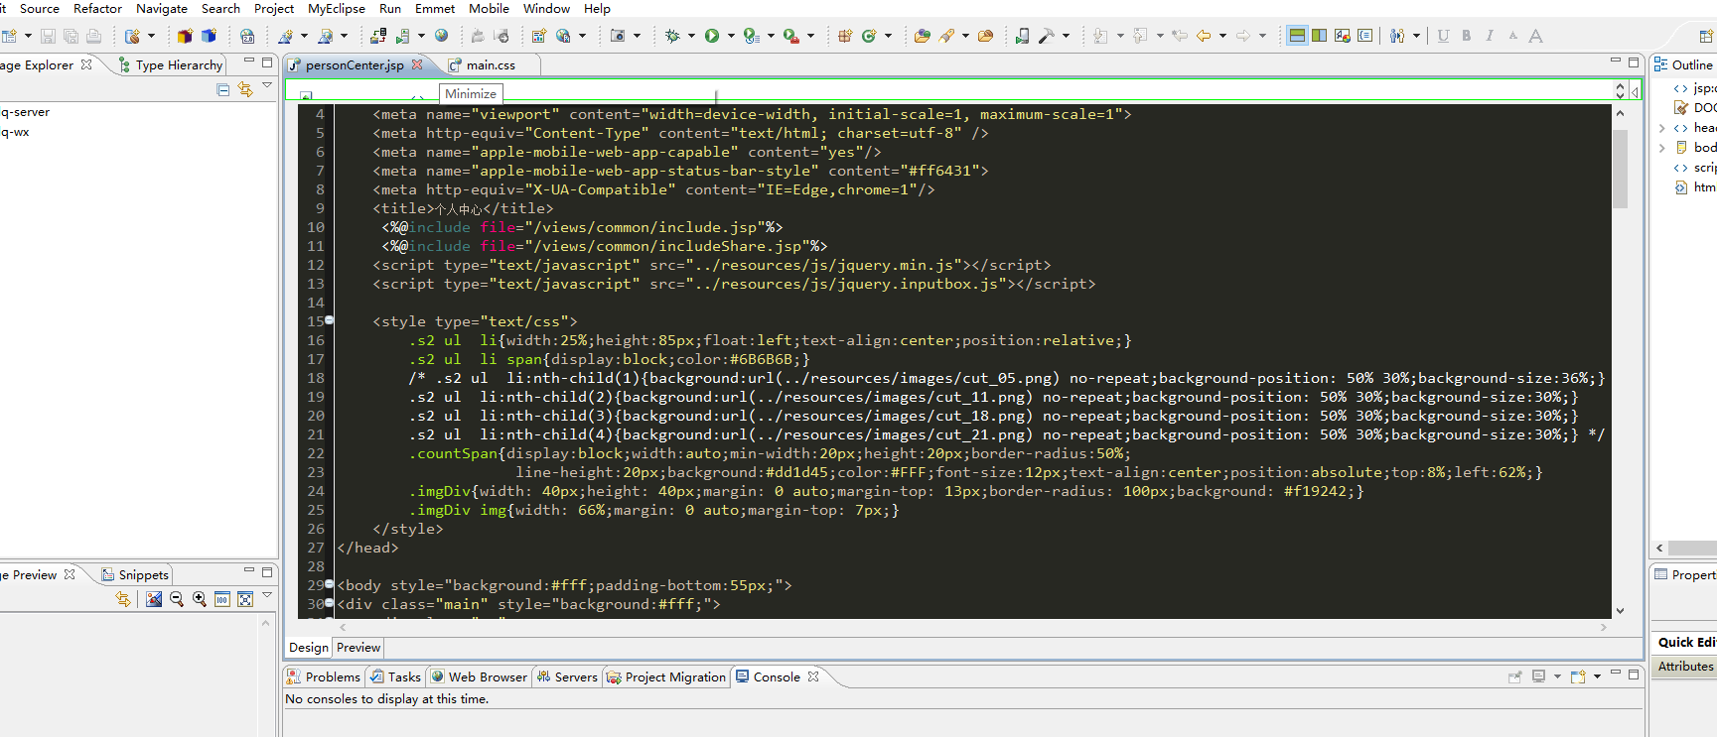Click the Outline horizontal scrollbar
Screen dimensions: 1717x737
coord(1691,548)
